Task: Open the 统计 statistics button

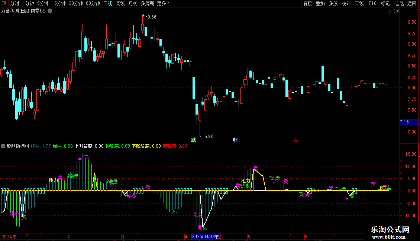Action: [x=346, y=3]
